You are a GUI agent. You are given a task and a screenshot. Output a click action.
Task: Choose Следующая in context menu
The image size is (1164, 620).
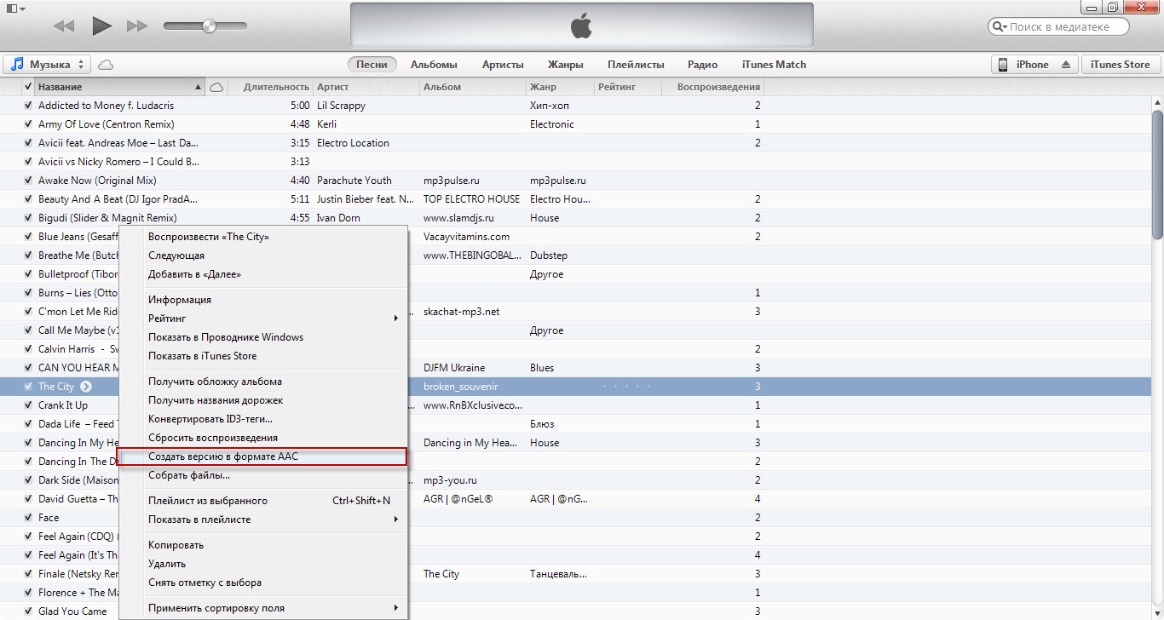coord(263,255)
